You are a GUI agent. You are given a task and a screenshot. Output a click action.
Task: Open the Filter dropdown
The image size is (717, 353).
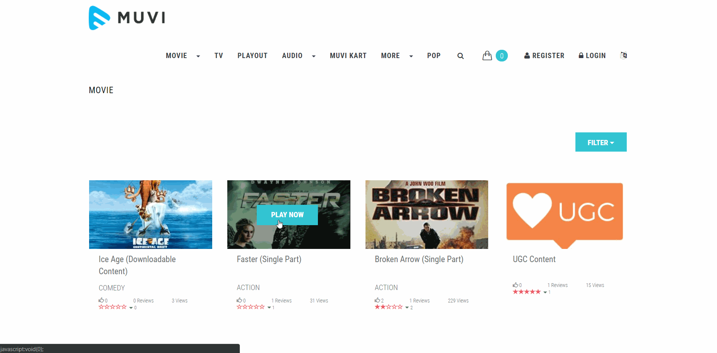tap(601, 142)
